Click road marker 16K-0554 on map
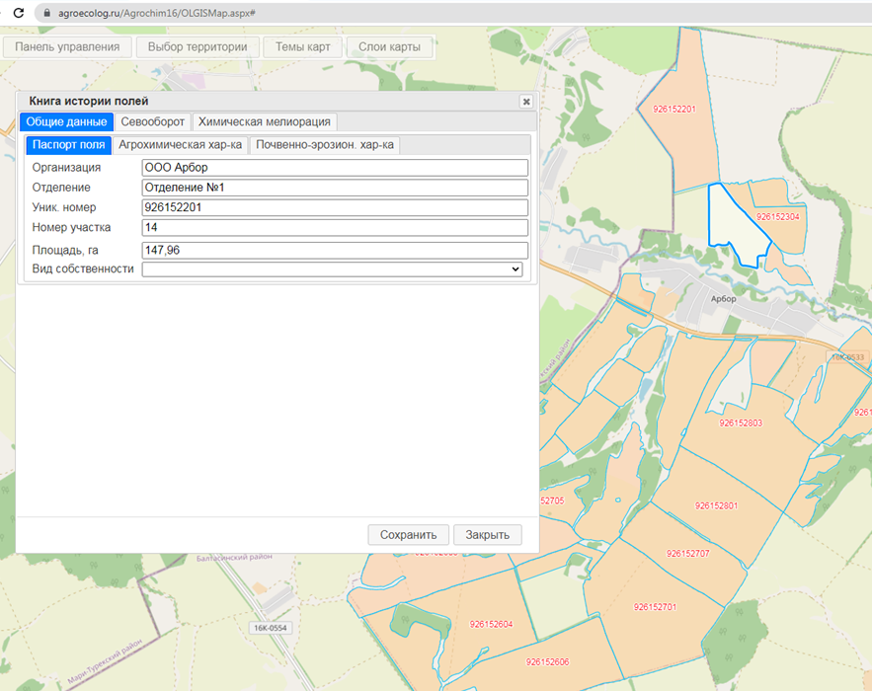Viewport: 872px width, 691px height. pyautogui.click(x=271, y=628)
